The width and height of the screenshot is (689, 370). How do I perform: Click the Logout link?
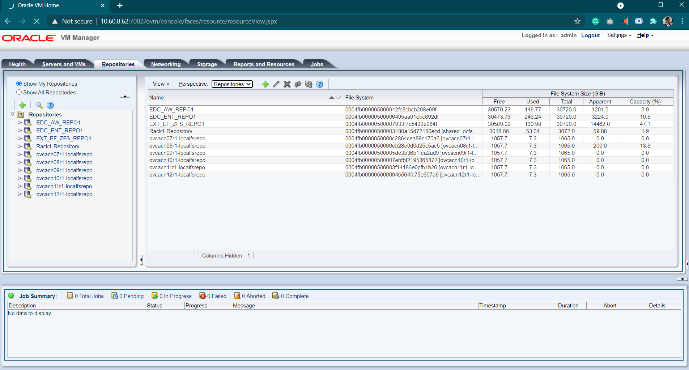coord(590,35)
